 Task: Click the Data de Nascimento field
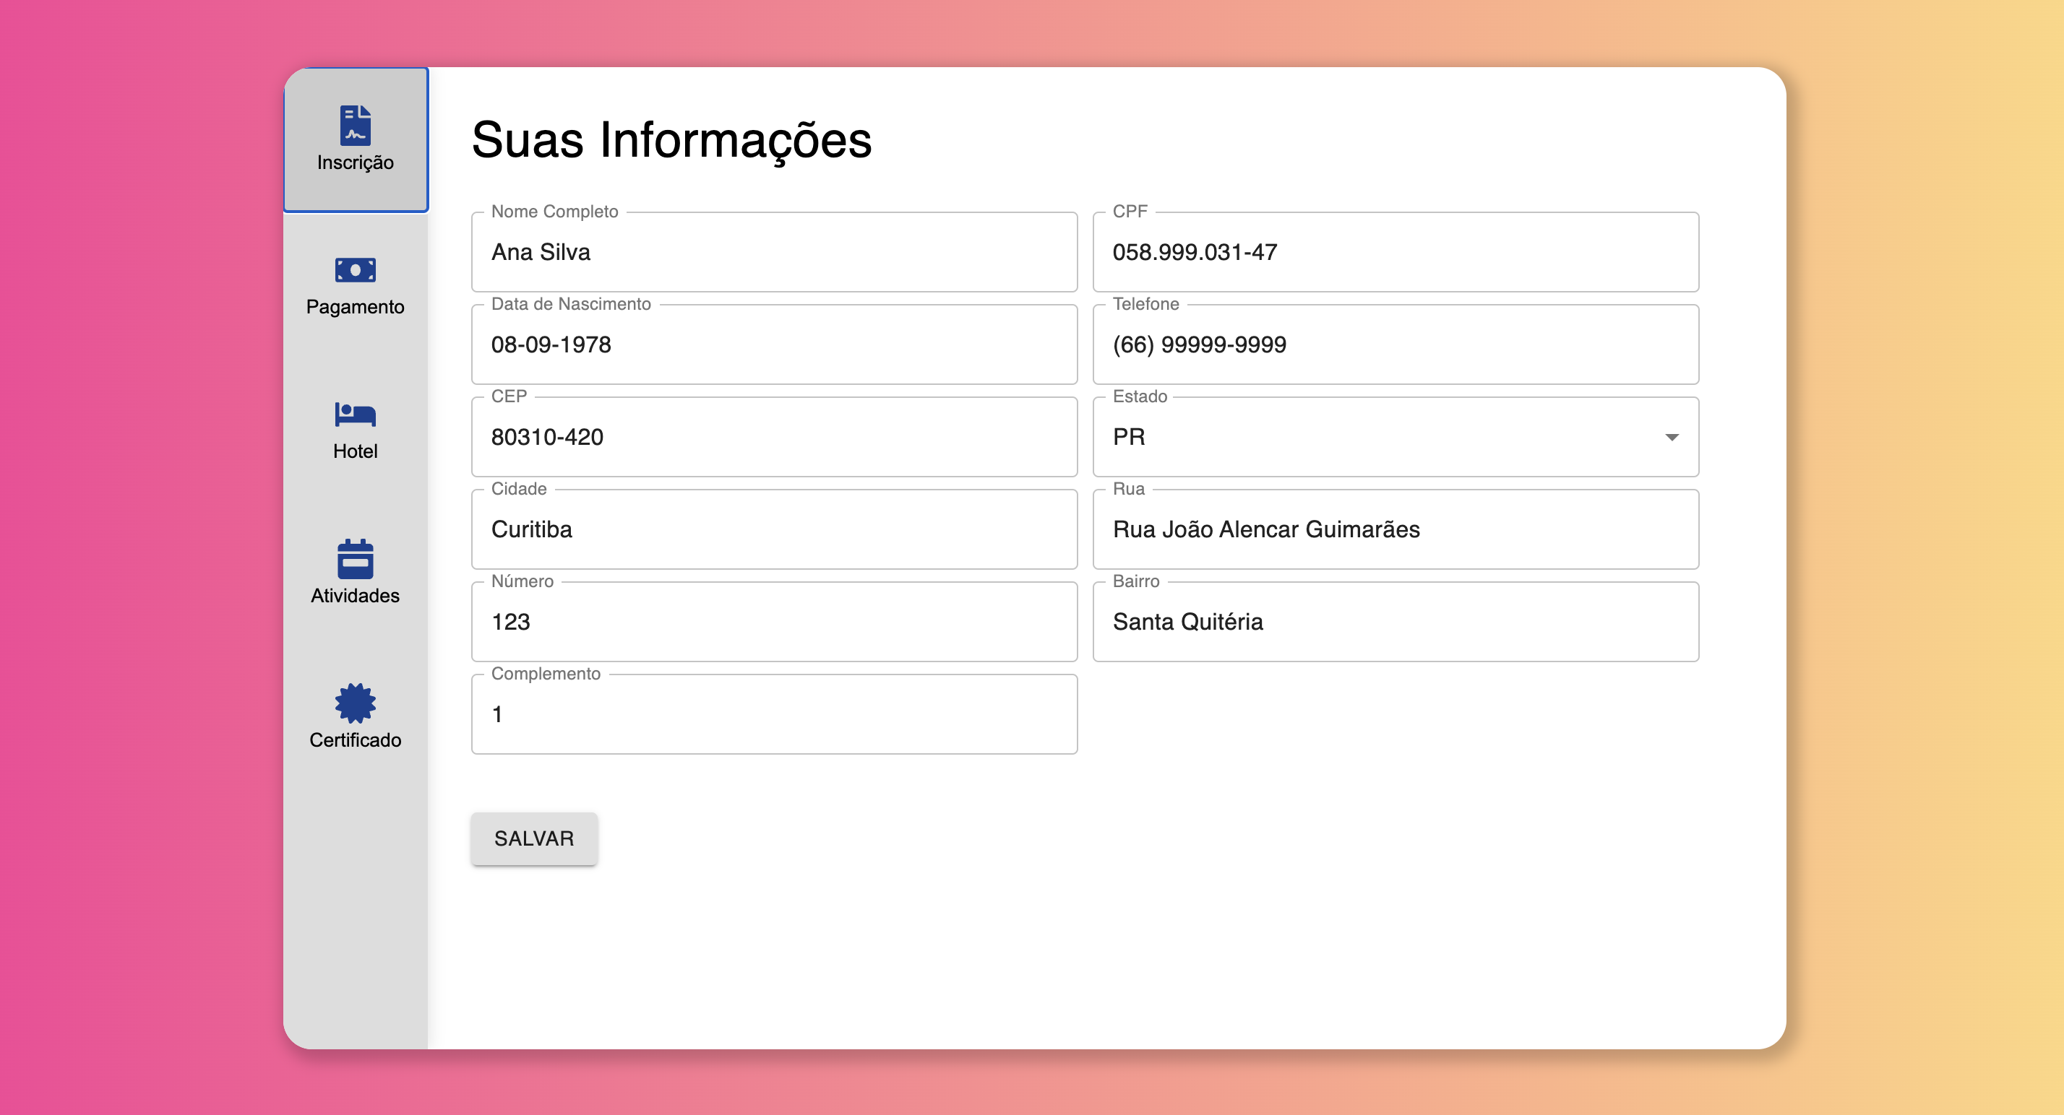(773, 345)
